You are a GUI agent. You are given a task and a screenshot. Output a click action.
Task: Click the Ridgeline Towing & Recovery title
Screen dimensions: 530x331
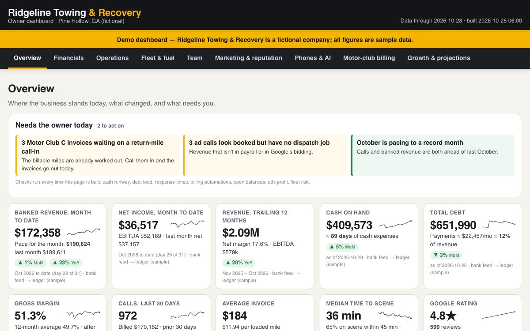(75, 12)
